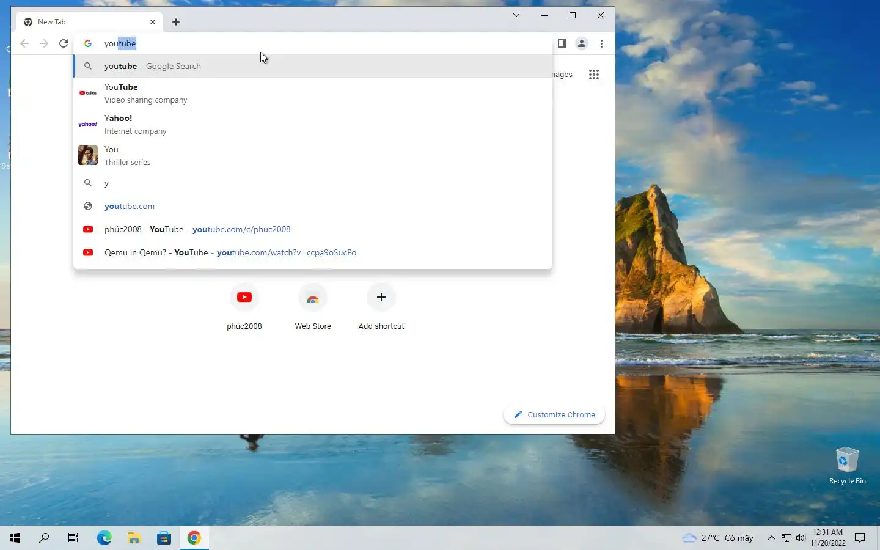This screenshot has width=880, height=550.
Task: Click the Yahoo logo icon in suggestions
Action: tap(88, 124)
